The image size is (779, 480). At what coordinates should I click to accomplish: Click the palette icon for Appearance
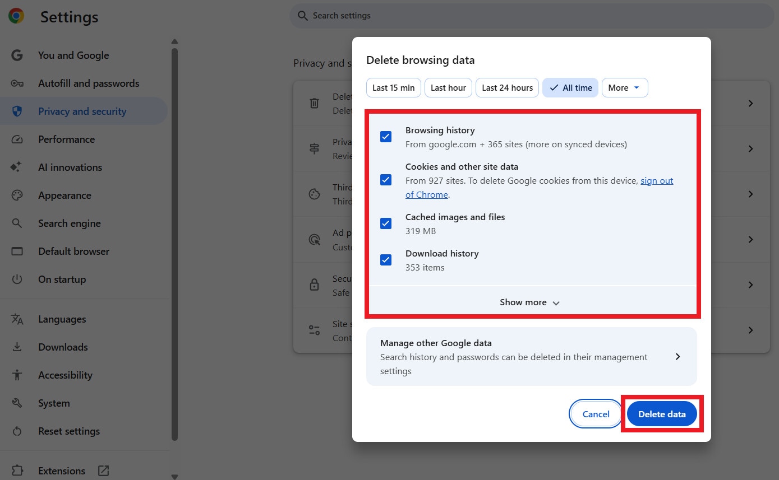(17, 195)
